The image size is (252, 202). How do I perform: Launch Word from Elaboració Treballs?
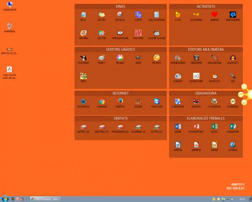click(x=178, y=127)
